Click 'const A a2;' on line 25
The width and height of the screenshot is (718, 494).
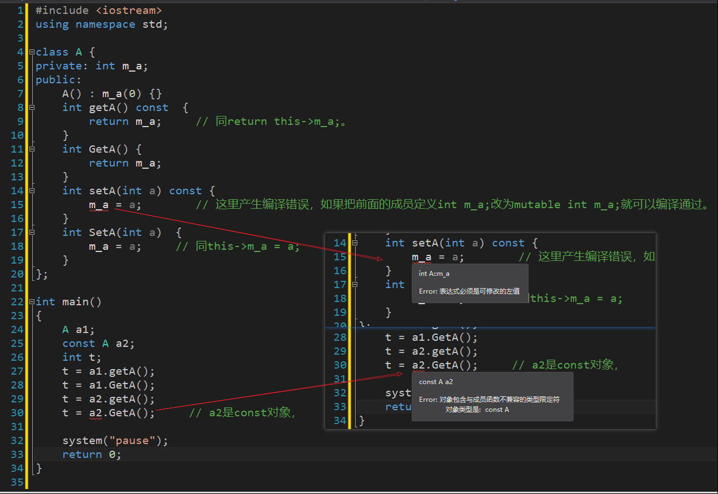point(98,343)
